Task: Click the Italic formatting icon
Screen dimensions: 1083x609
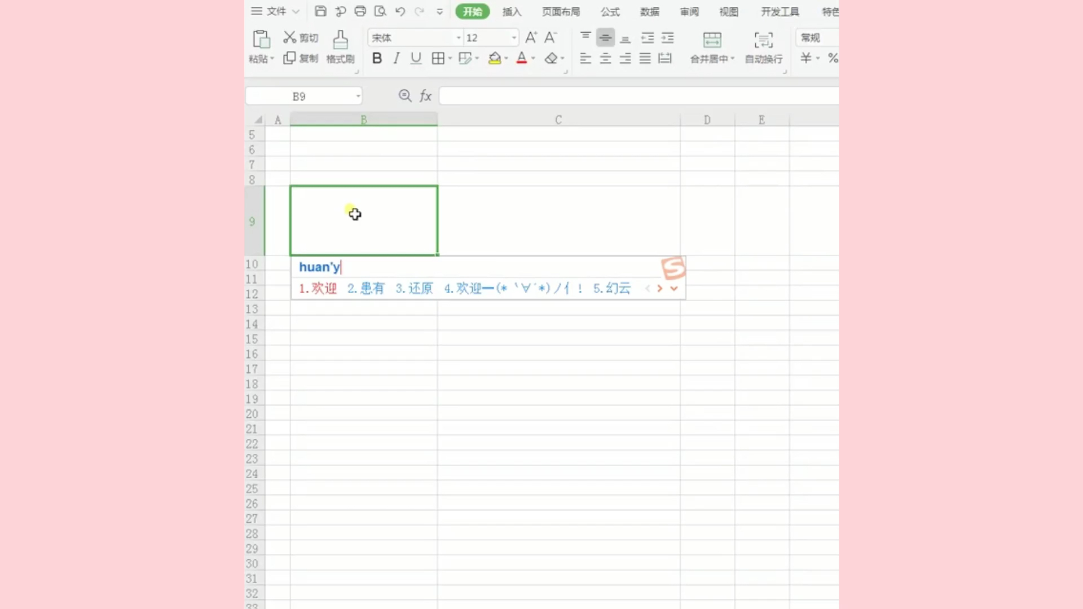Action: 395,58
